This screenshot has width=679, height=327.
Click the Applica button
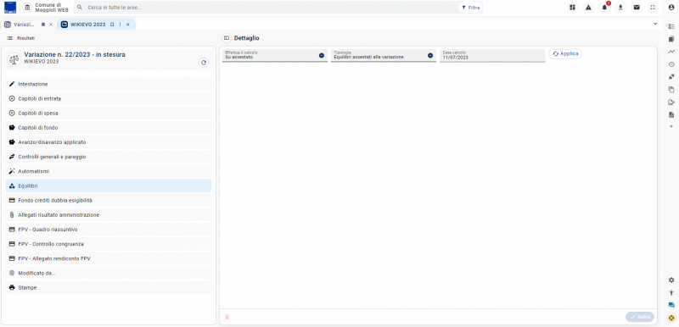[565, 53]
